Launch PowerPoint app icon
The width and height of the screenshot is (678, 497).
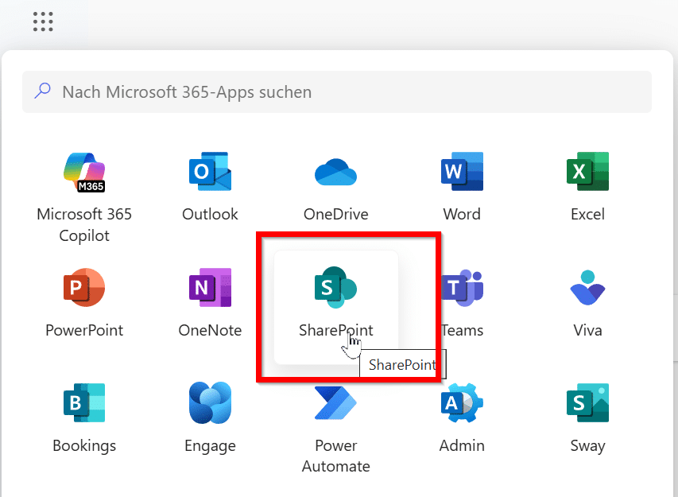click(x=84, y=288)
